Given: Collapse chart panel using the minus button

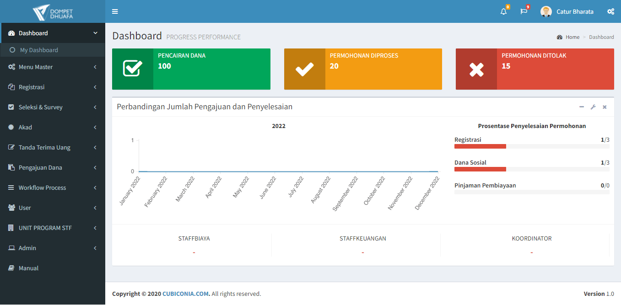Looking at the screenshot, I should click(x=582, y=107).
